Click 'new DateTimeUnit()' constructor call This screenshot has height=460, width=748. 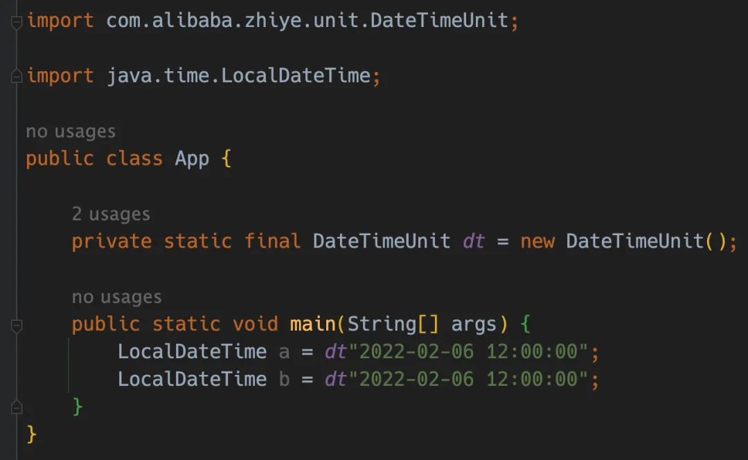pyautogui.click(x=623, y=241)
